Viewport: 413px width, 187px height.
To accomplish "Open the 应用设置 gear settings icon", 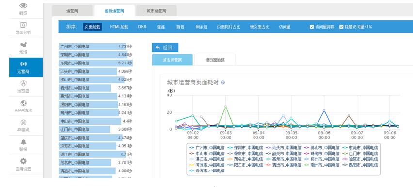I will (23, 161).
